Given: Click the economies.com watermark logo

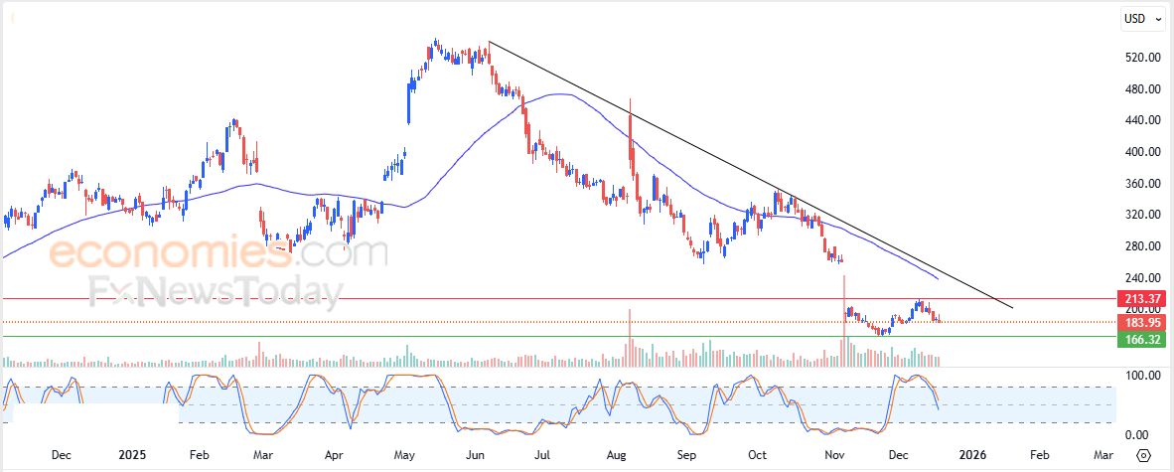Looking at the screenshot, I should pos(219,252).
